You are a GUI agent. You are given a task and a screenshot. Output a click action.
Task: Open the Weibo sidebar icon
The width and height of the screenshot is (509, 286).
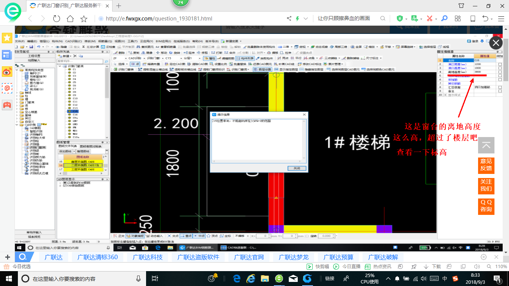coord(7,71)
